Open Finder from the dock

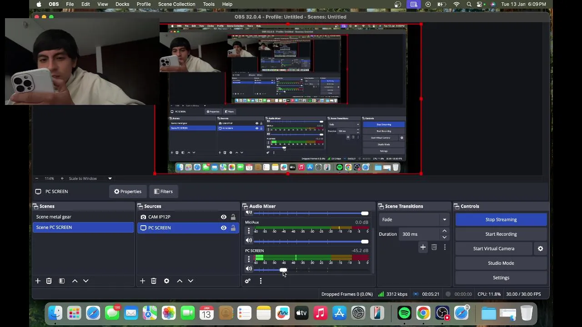(55, 313)
